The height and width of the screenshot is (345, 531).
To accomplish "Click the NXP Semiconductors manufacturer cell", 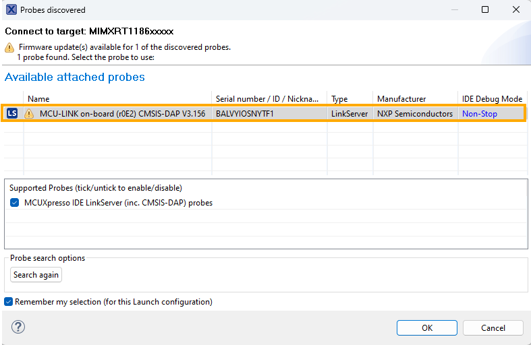I will pyautogui.click(x=414, y=114).
